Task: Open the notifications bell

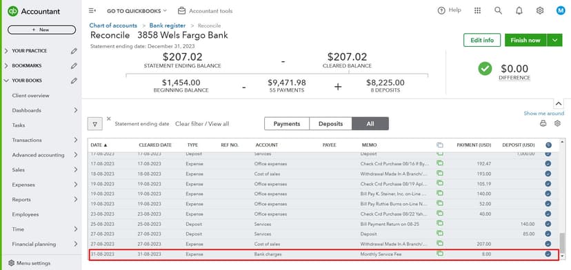Action: (x=519, y=10)
